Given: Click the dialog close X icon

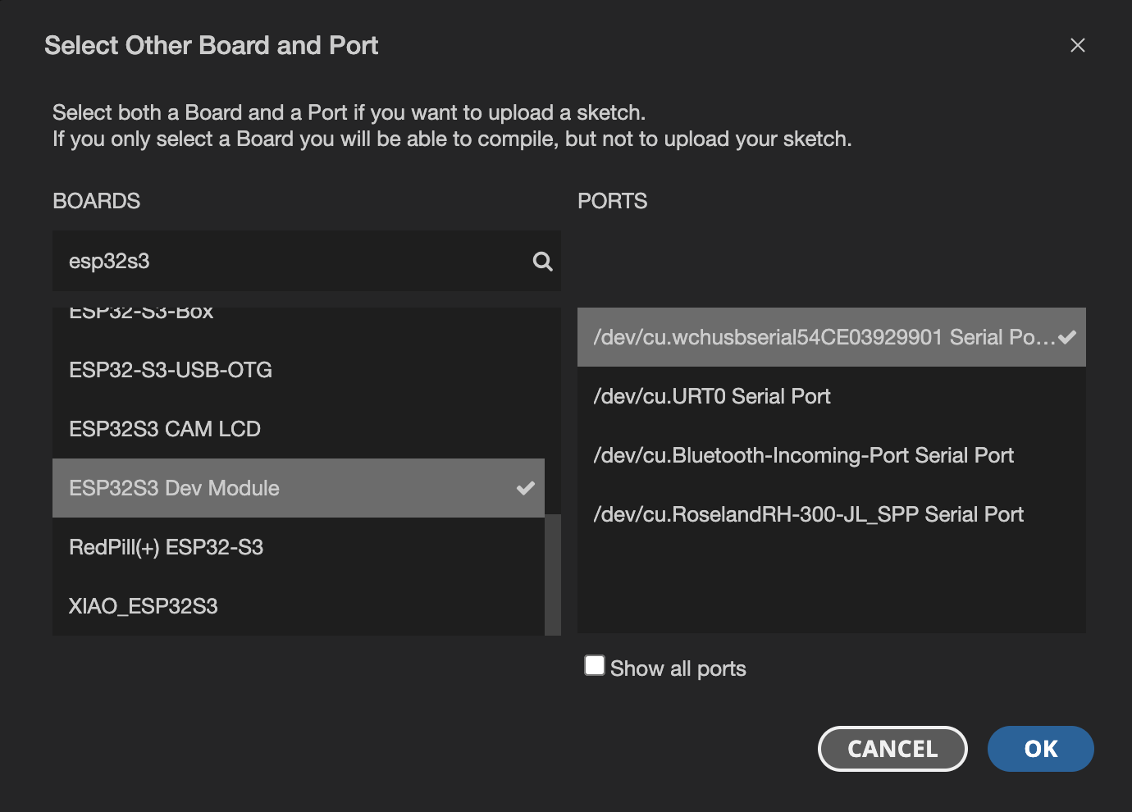Looking at the screenshot, I should (1078, 45).
